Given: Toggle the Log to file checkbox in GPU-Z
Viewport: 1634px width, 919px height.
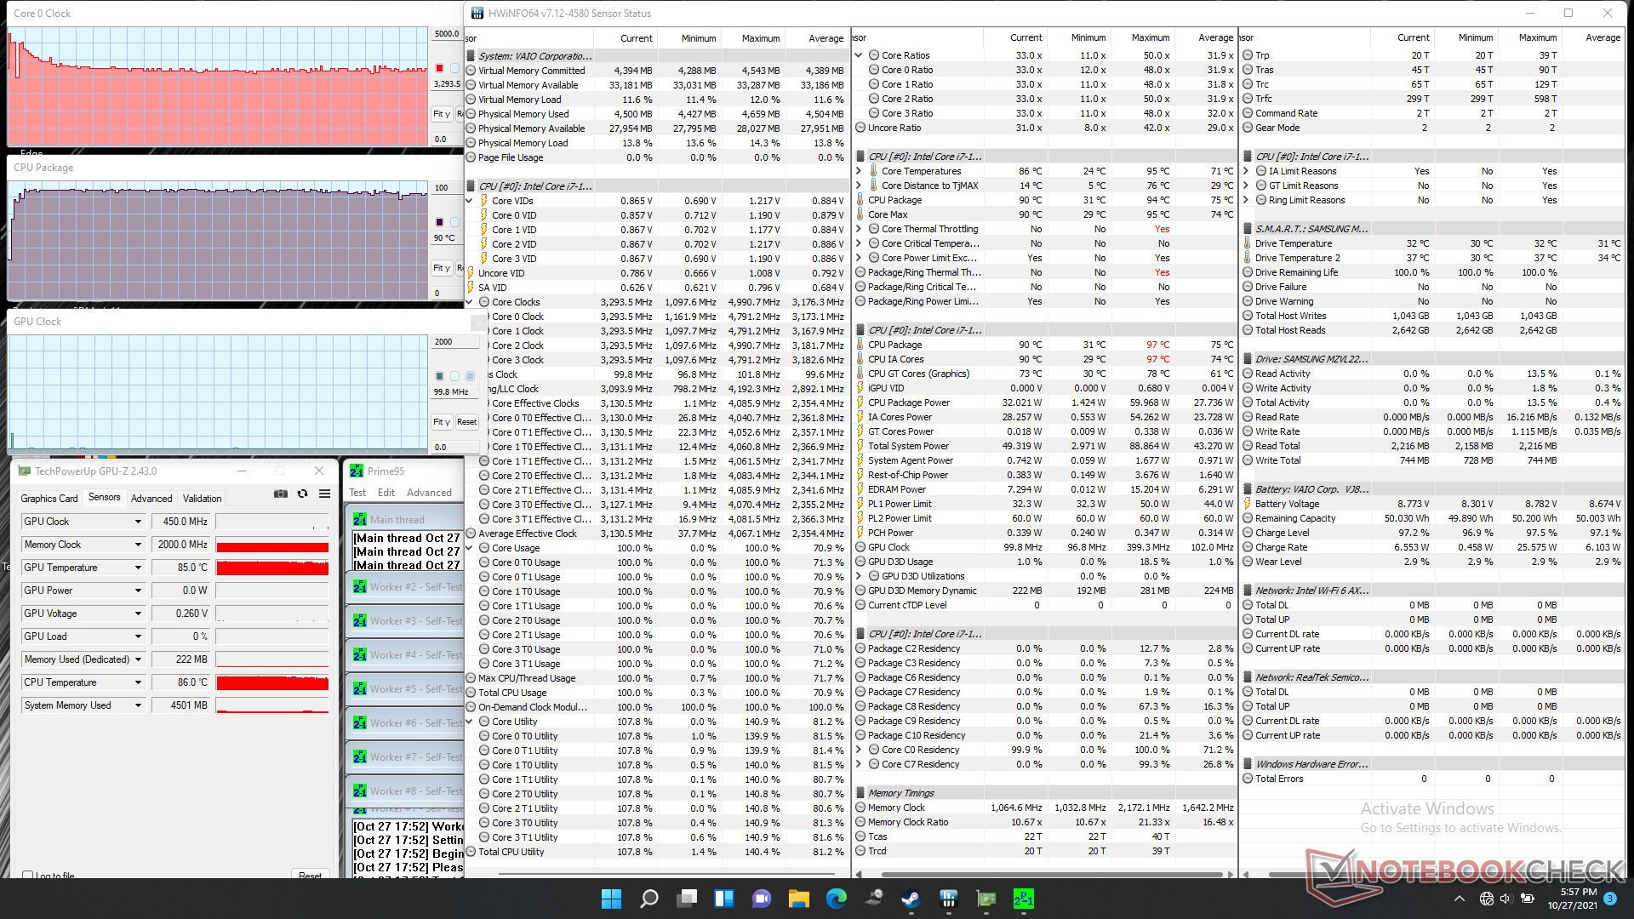Looking at the screenshot, I should click(28, 876).
